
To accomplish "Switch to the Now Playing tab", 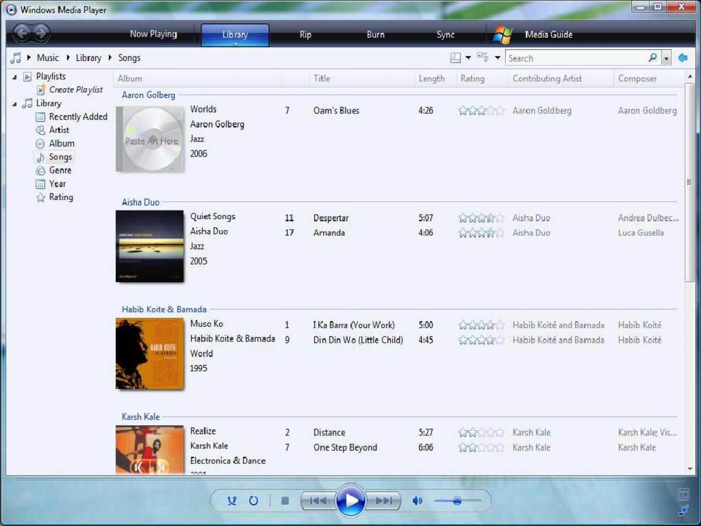I will point(153,34).
